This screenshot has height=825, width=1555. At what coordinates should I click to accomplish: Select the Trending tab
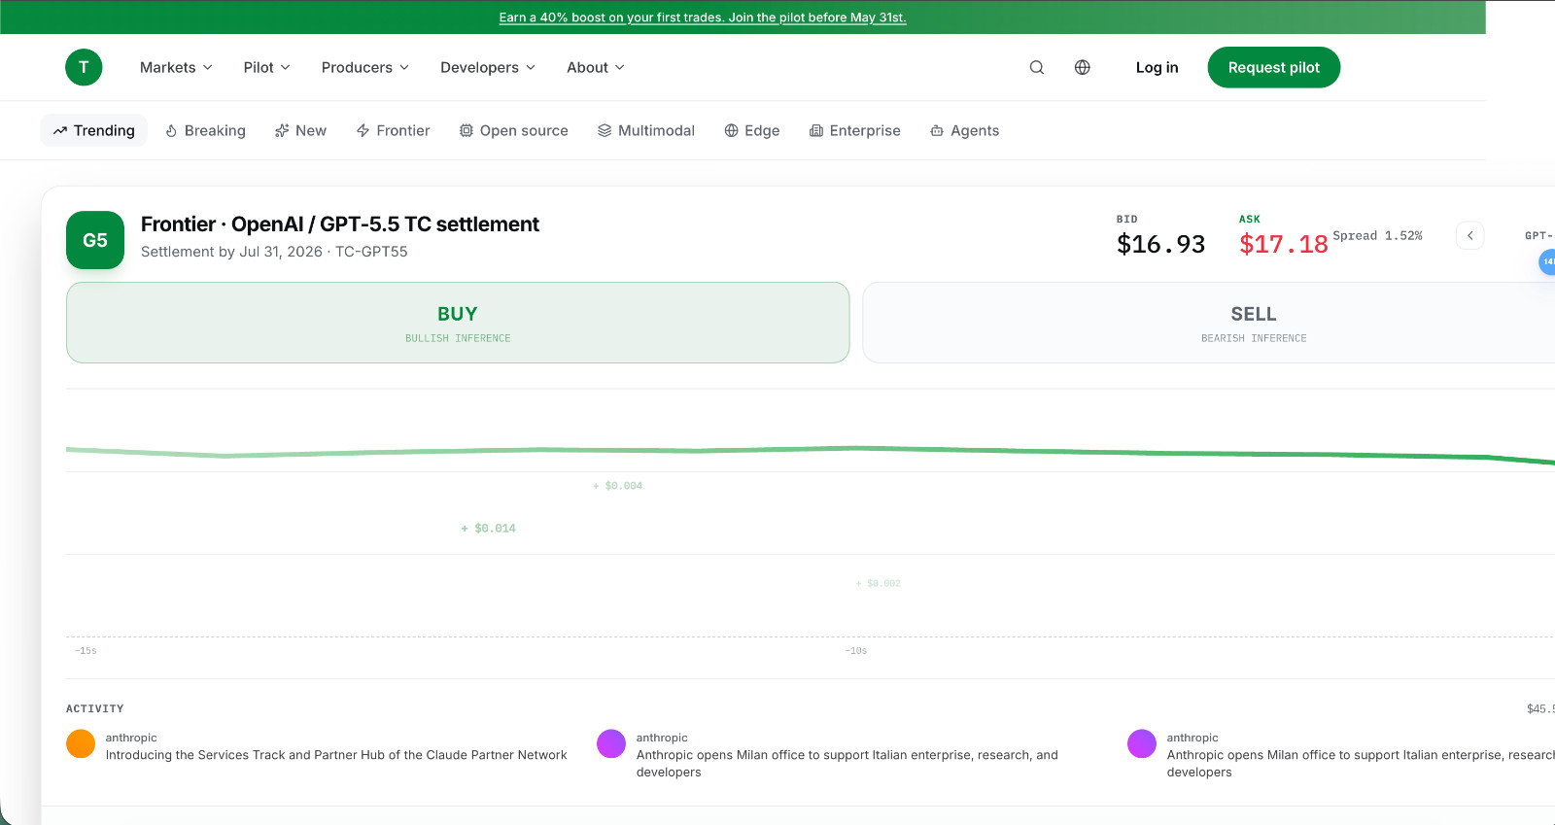94,130
